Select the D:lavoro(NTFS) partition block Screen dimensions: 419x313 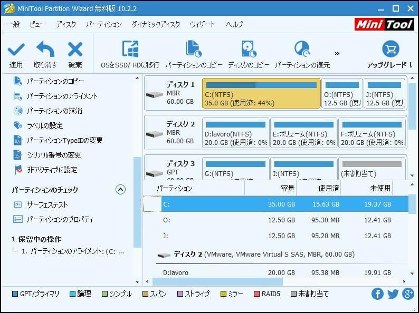tap(236, 133)
